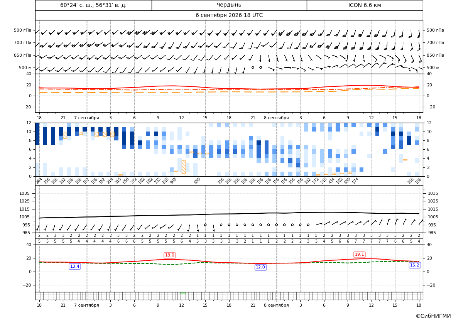The image size is (451, 319).
Task: Click the 908 cloud base height value
Action: click(173, 181)
